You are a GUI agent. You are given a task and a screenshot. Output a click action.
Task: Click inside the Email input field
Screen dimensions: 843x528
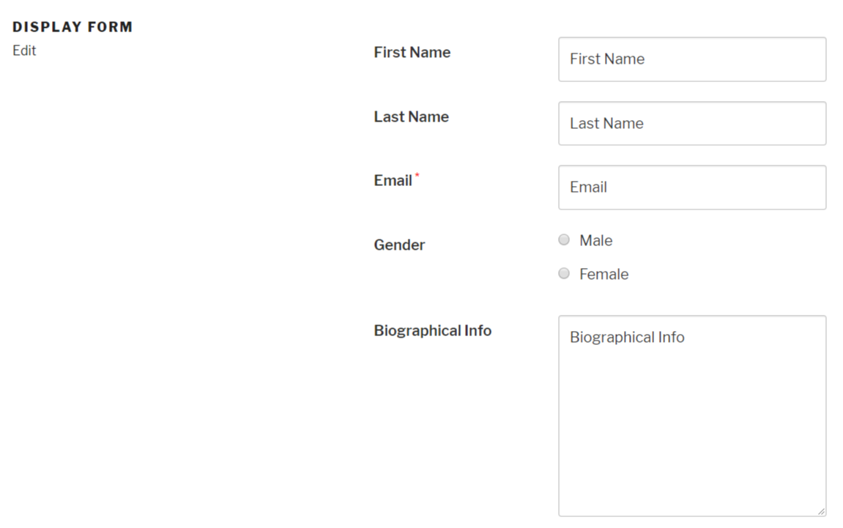(x=691, y=187)
